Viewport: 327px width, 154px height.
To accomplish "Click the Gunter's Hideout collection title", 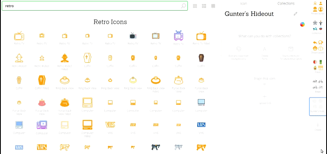I will (x=249, y=14).
